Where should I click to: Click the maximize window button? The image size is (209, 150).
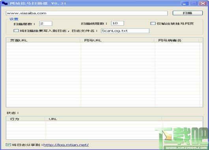click(194, 4)
